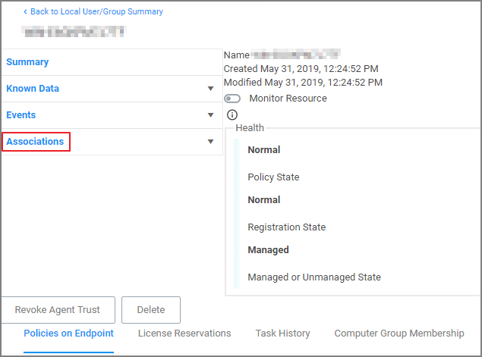
Task: Click the information circle icon
Action: click(x=232, y=114)
